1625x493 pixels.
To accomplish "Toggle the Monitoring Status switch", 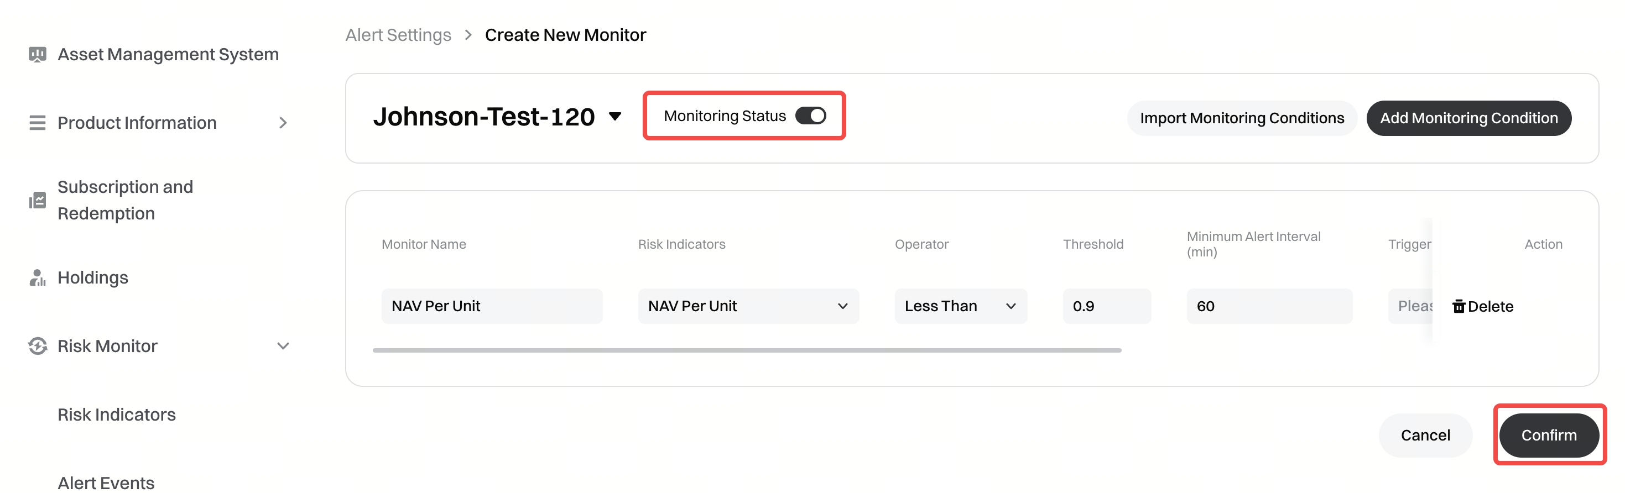I will (811, 116).
